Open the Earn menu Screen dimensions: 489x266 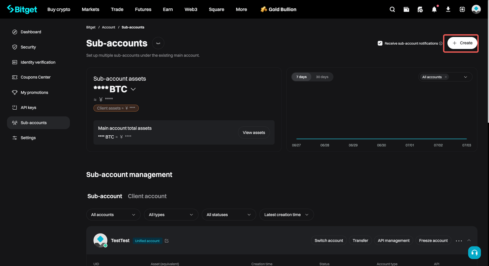click(x=168, y=9)
